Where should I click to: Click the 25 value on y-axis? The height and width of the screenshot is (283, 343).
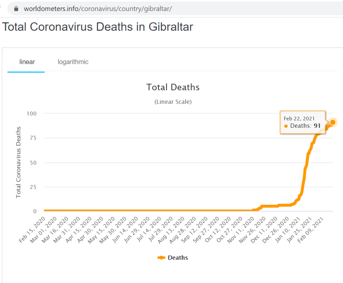click(33, 187)
